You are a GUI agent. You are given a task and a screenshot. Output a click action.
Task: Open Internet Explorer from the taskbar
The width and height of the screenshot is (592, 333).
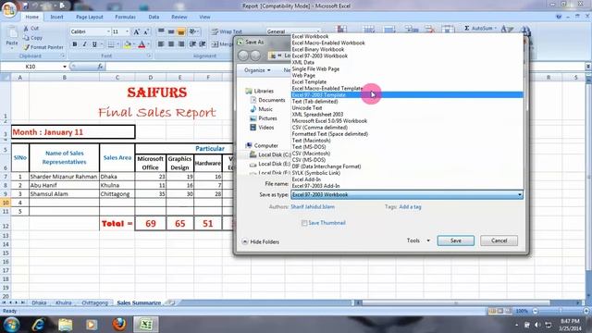(x=38, y=325)
